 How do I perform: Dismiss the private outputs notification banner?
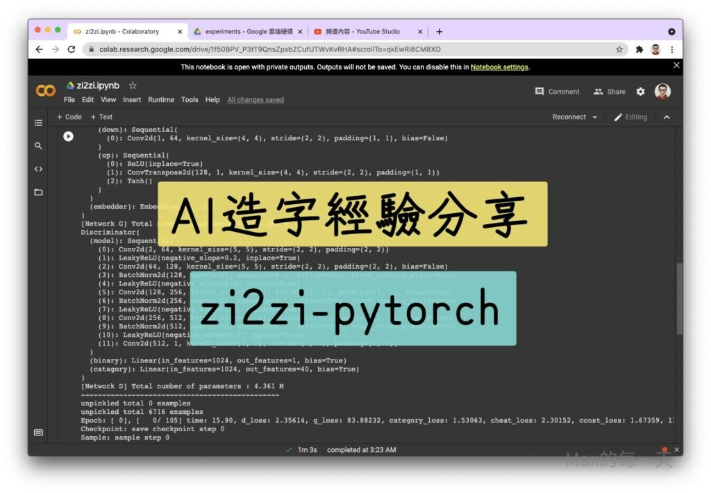[x=676, y=65]
